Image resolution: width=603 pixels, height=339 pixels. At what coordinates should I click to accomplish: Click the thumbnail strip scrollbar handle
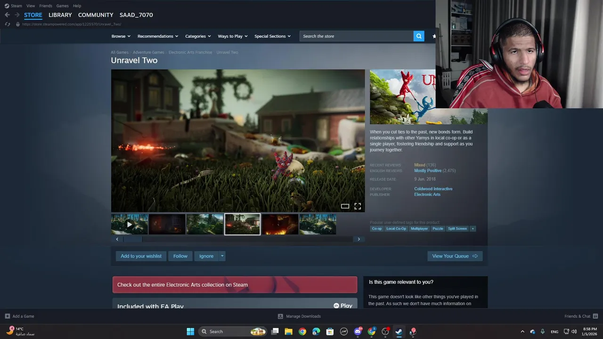(x=132, y=239)
